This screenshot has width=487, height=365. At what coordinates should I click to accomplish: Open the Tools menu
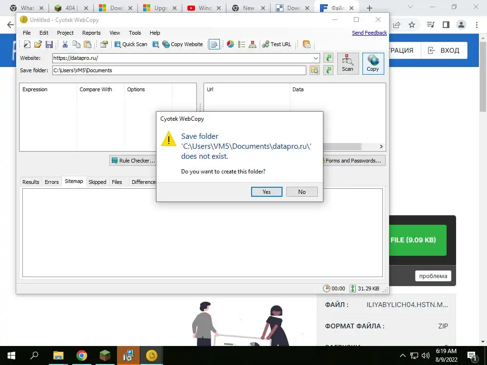(x=135, y=33)
